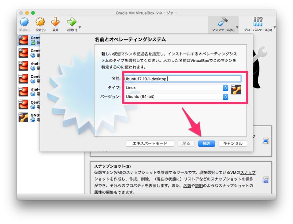Image resolution: width=293 pixels, height=224 pixels.
Task: Follow the スナップショット link in description
Action: point(248,172)
